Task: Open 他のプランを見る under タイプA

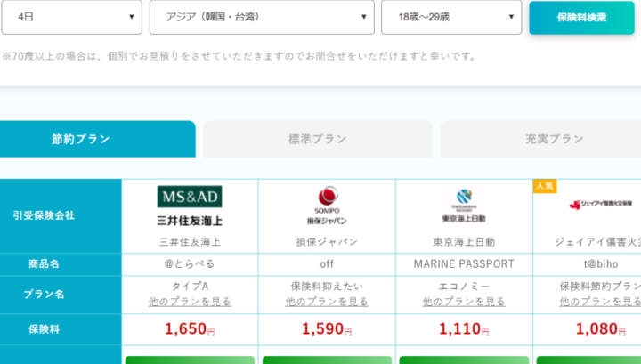Action: click(x=190, y=302)
